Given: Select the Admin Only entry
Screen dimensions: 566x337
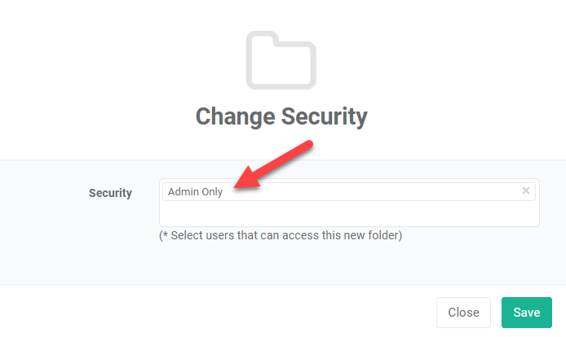Looking at the screenshot, I should coord(349,191).
